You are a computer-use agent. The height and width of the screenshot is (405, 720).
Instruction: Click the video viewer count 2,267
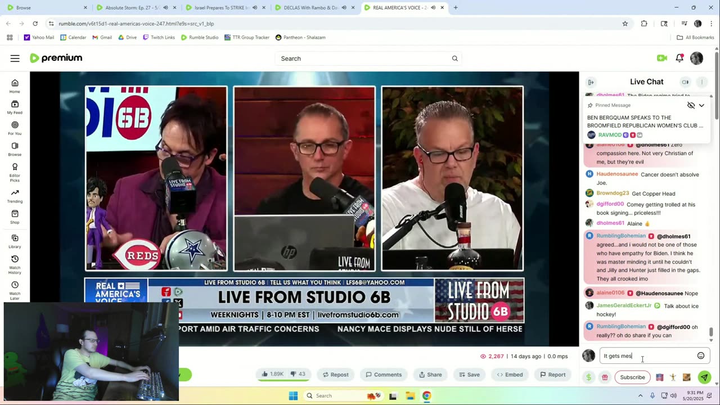tap(492, 356)
